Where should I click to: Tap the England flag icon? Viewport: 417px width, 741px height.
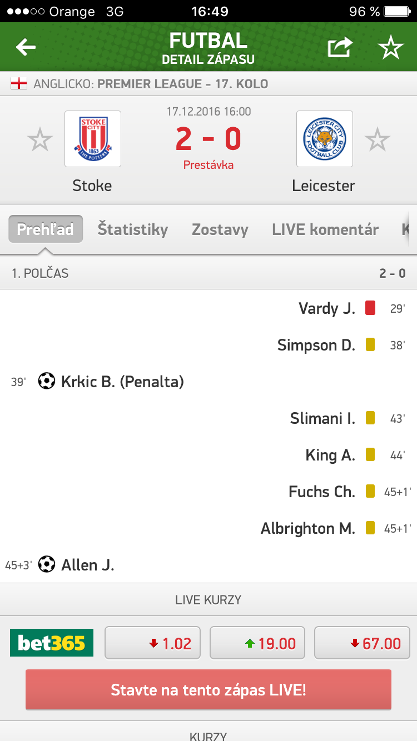(x=19, y=84)
